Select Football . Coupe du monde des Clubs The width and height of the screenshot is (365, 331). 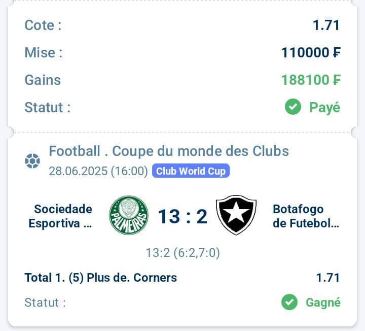(x=169, y=151)
